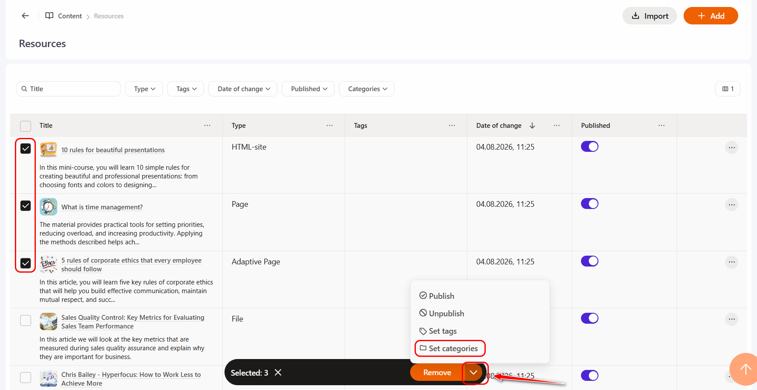Open the Date of change filter dropdown
The width and height of the screenshot is (757, 390).
coord(243,89)
